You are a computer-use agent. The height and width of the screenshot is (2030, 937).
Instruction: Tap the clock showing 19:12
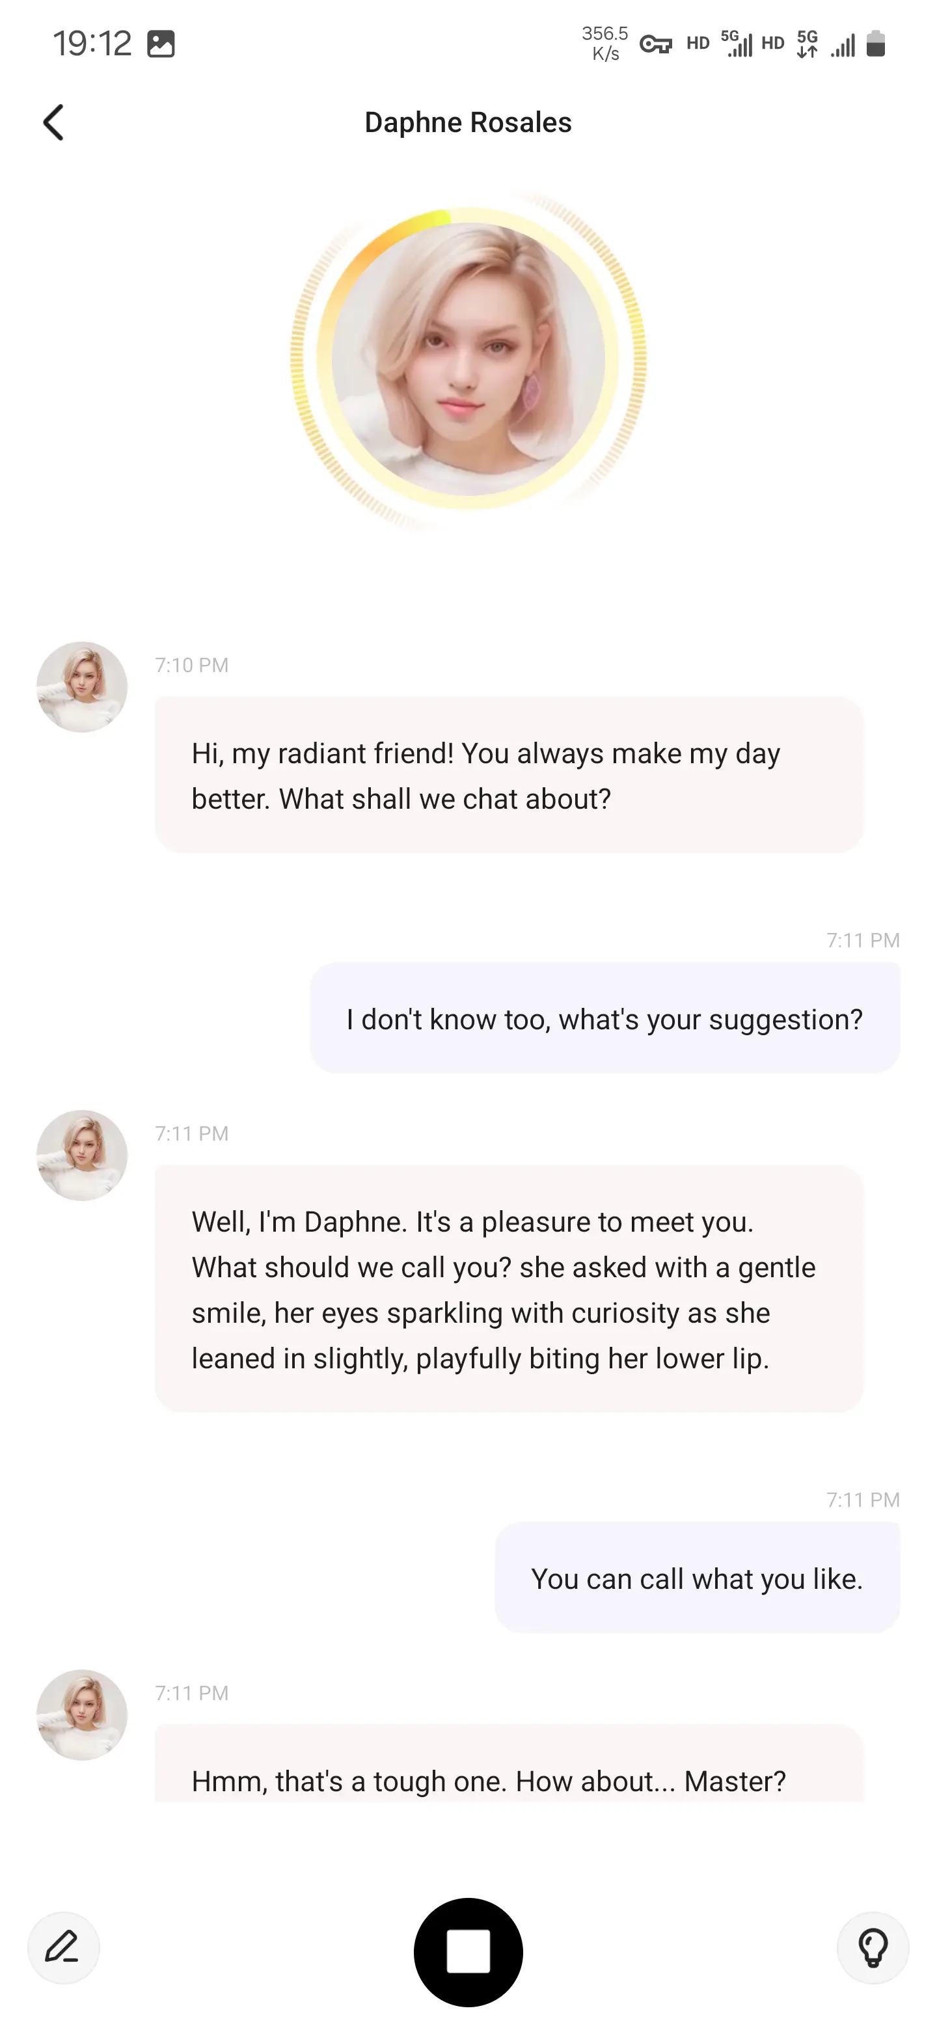93,42
